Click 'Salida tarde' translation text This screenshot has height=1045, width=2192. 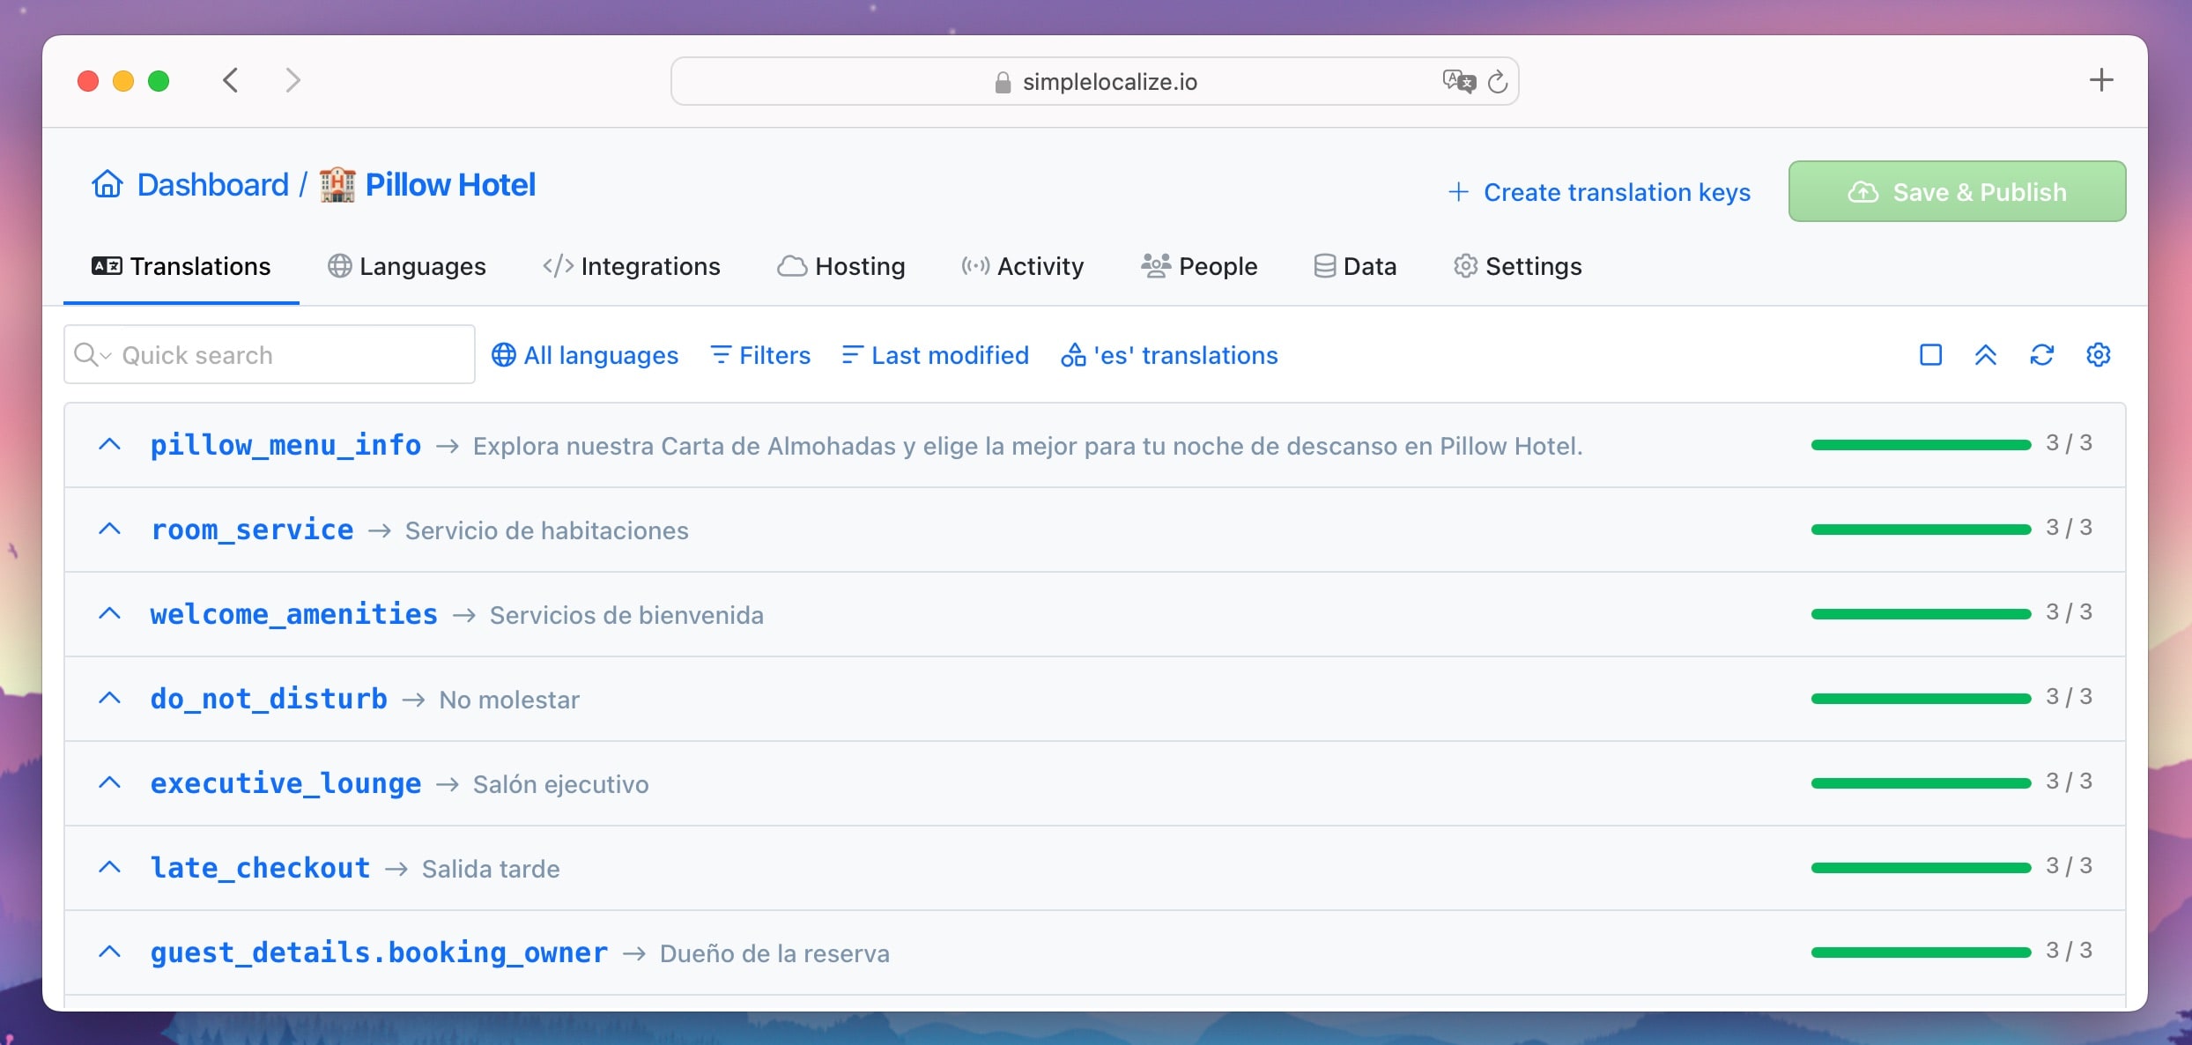[491, 869]
